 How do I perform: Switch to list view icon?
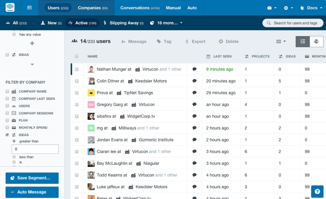tap(303, 42)
